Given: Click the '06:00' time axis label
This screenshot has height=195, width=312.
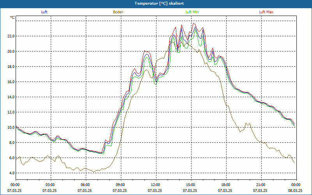Looking at the screenshot, I should point(86,185).
